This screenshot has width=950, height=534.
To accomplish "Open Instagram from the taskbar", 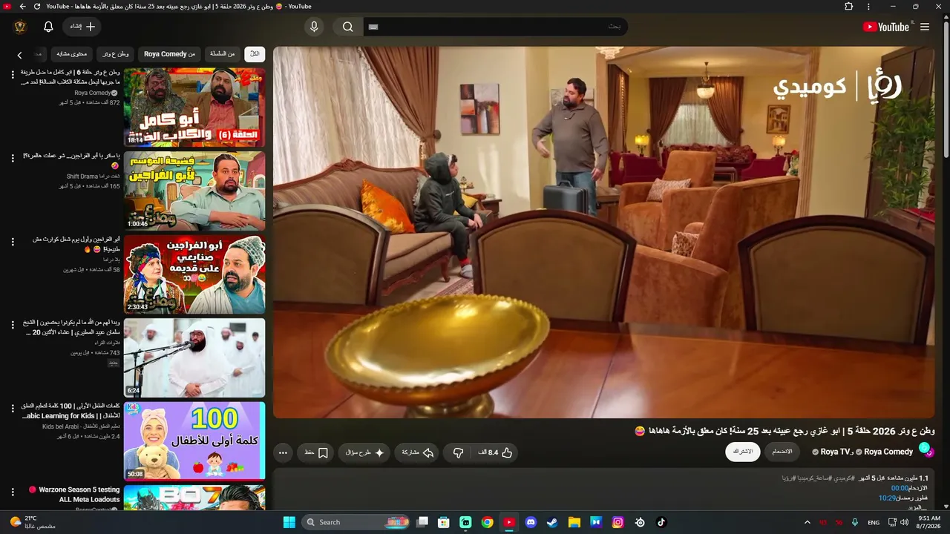I will point(617,522).
